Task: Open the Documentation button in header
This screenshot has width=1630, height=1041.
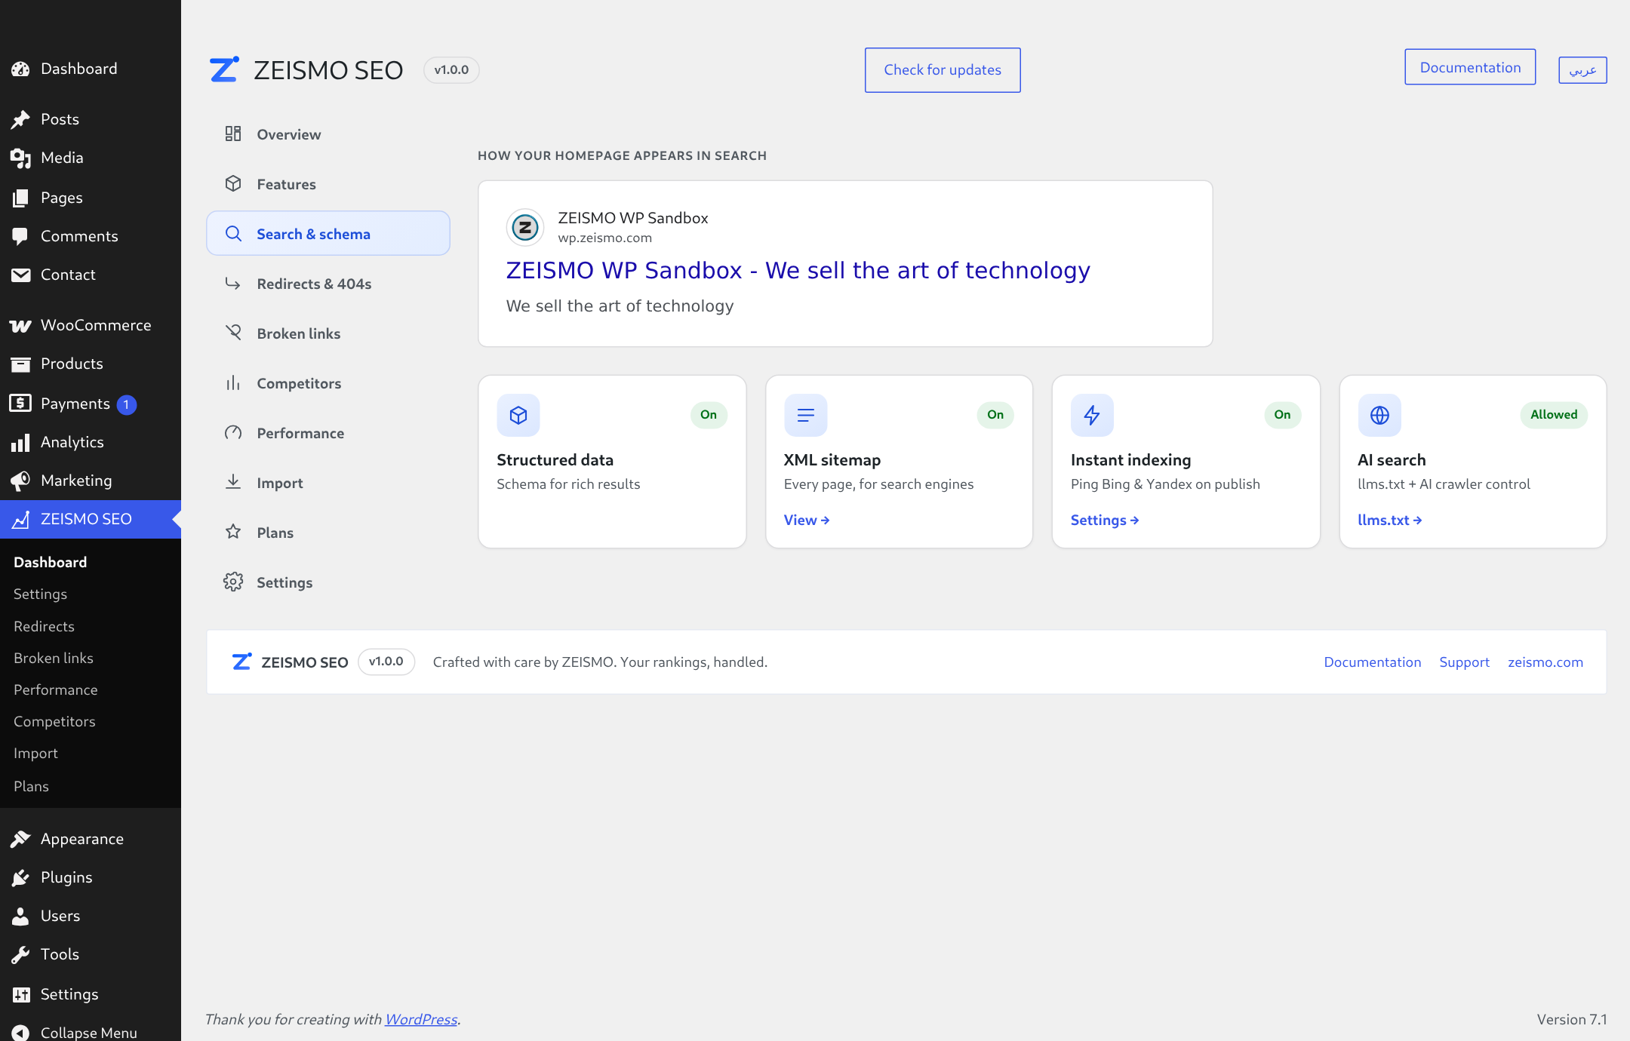Action: [x=1470, y=67]
